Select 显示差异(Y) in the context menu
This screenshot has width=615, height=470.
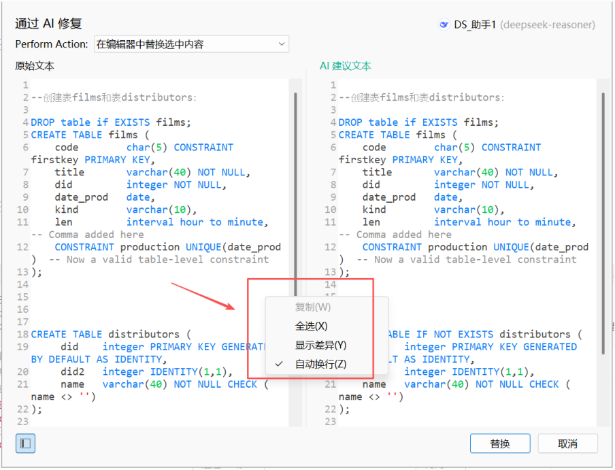click(320, 345)
